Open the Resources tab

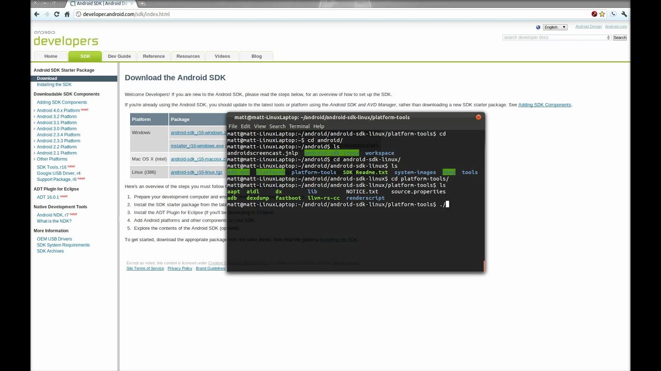188,56
